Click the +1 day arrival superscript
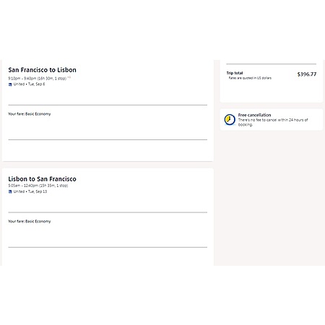Image resolution: width=325 pixels, height=325 pixels. (x=69, y=77)
